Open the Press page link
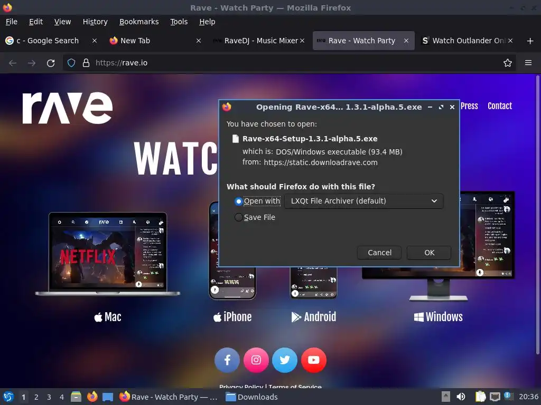 [469, 106]
